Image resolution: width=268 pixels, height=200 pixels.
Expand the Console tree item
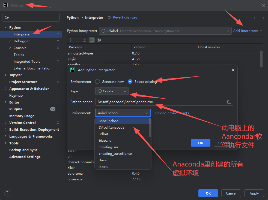pos(10,48)
